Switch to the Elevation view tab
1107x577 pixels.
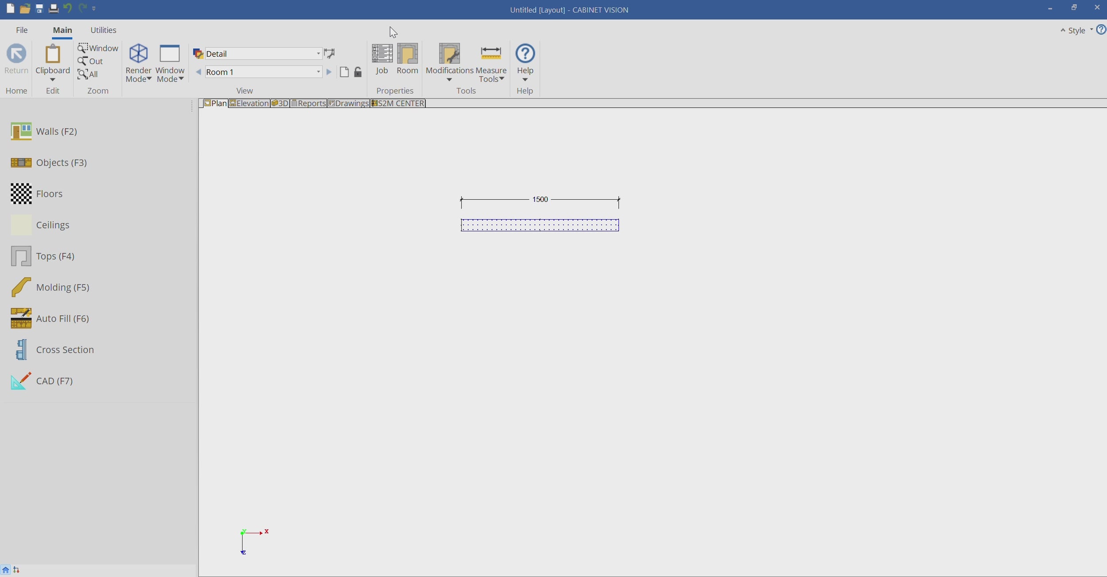click(x=249, y=103)
